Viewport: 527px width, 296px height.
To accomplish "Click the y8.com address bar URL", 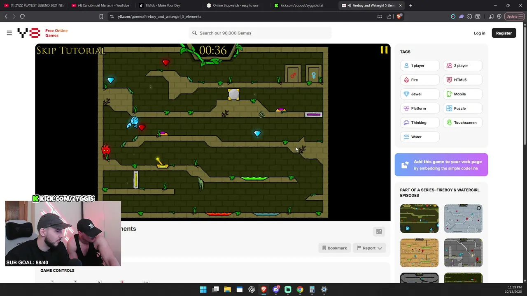I will pos(159,16).
